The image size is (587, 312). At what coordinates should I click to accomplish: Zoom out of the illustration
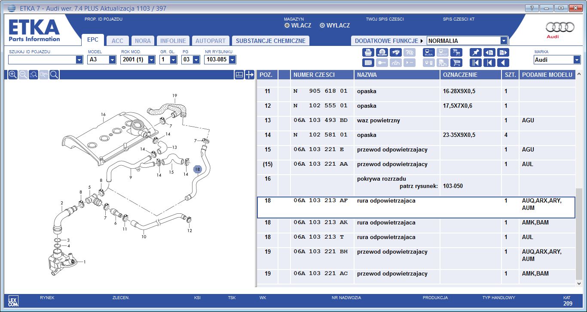pyautogui.click(x=23, y=75)
